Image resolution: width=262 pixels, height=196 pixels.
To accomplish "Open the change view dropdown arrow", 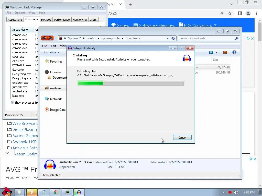I will point(216,52).
